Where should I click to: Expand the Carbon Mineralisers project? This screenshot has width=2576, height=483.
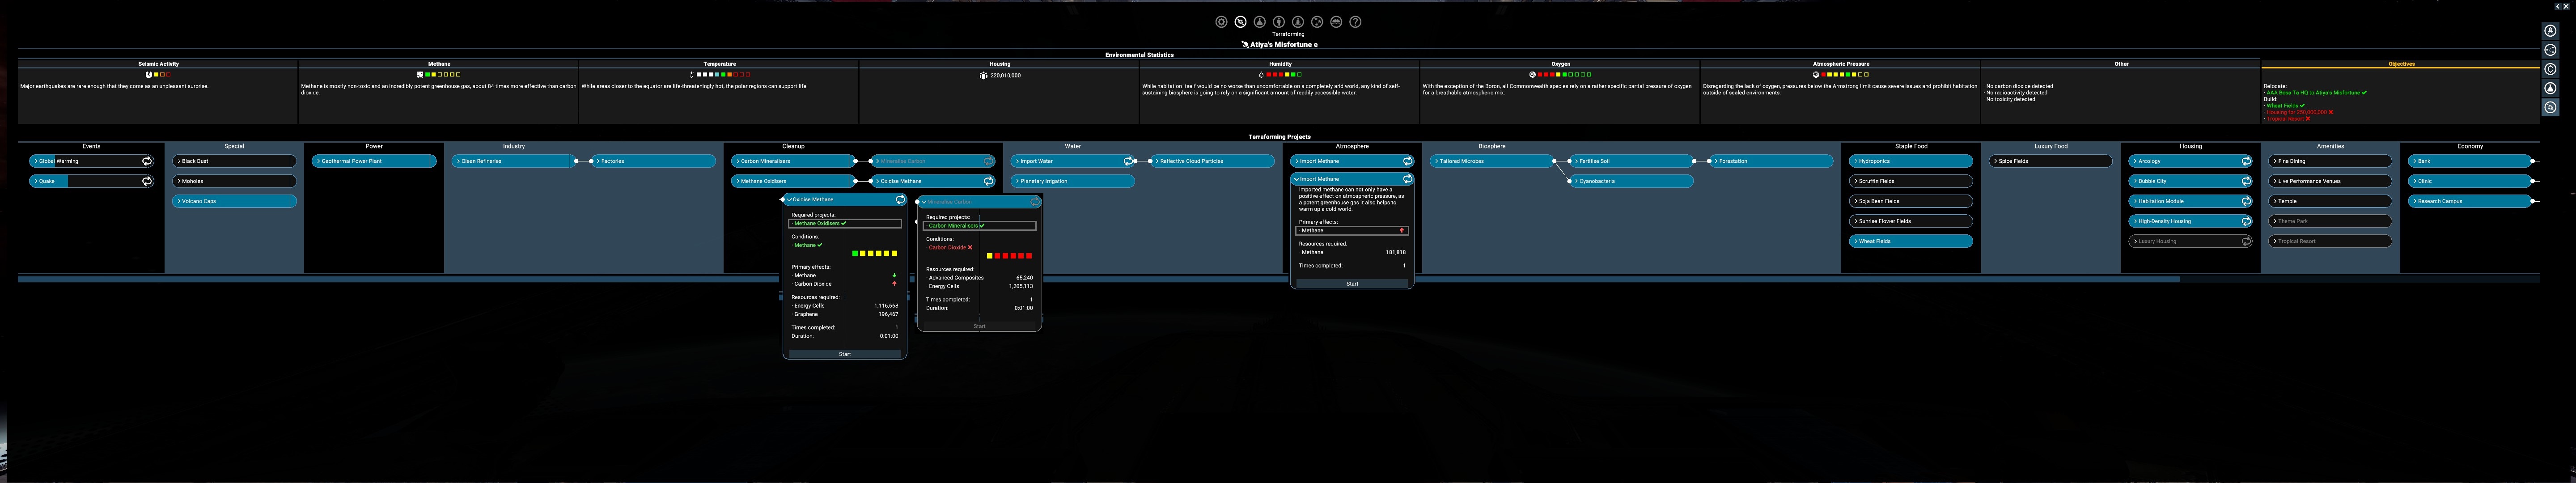793,161
